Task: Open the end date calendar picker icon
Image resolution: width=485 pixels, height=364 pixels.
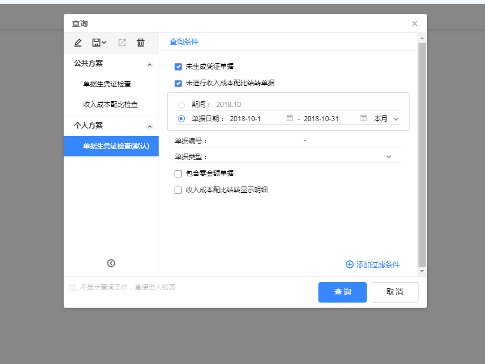Action: tap(363, 118)
